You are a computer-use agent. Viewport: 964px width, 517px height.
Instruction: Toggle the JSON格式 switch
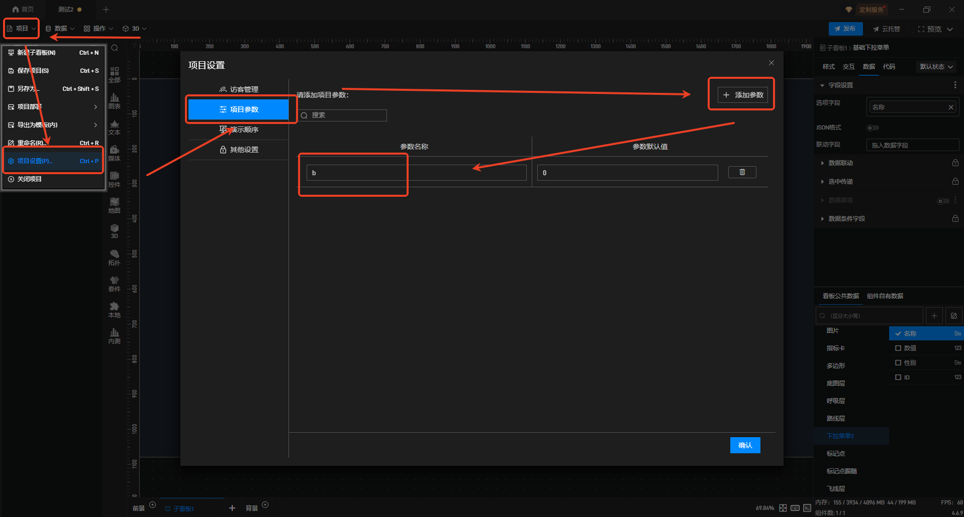[x=873, y=127]
